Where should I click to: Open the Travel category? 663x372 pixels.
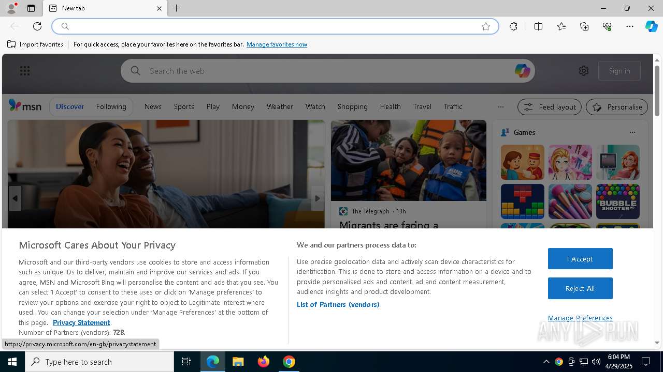(x=422, y=106)
